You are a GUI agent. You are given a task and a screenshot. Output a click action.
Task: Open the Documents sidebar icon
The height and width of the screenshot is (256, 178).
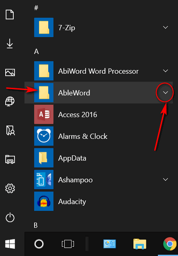(10, 15)
